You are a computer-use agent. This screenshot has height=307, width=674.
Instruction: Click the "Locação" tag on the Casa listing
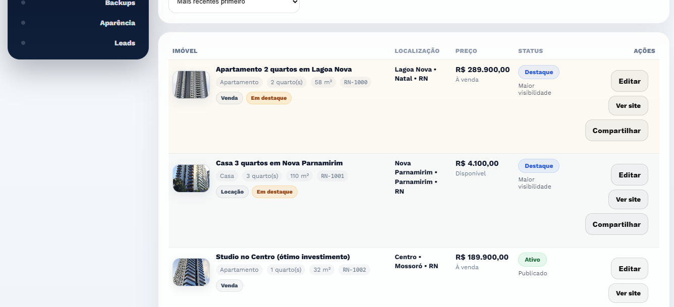[232, 192]
